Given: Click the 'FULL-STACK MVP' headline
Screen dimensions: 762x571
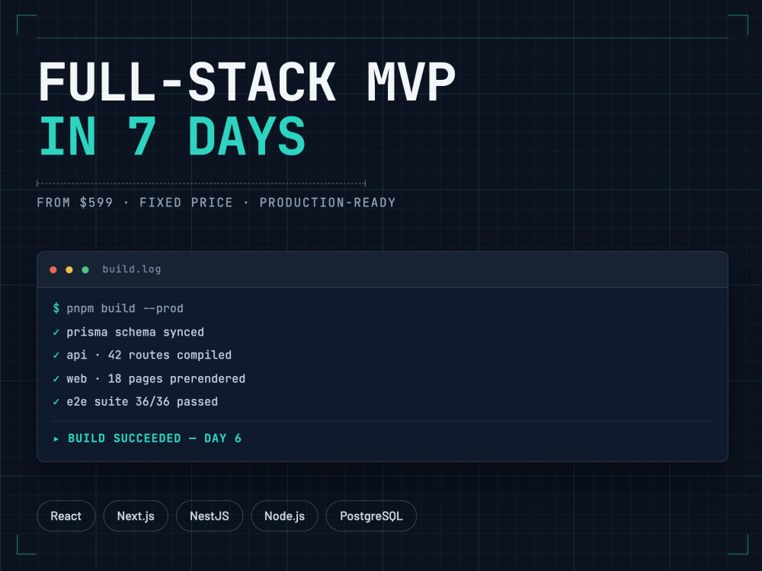Looking at the screenshot, I should point(247,82).
